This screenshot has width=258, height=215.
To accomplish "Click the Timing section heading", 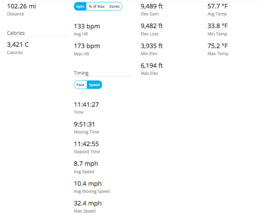I will click(81, 73).
